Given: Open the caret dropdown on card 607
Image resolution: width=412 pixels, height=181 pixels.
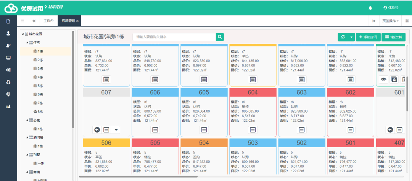Looking at the screenshot, I should click(116, 130).
